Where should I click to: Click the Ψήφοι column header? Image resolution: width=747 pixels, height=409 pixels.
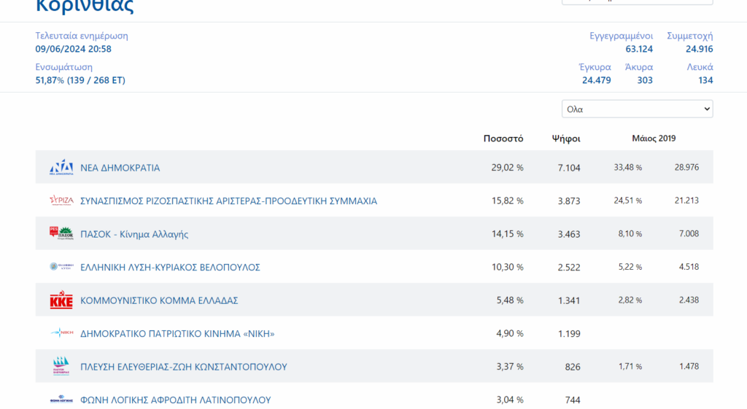pos(566,139)
